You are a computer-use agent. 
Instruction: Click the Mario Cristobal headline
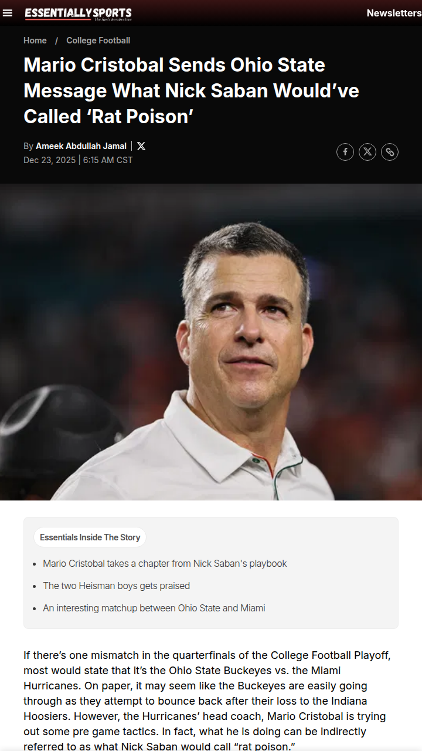(191, 90)
